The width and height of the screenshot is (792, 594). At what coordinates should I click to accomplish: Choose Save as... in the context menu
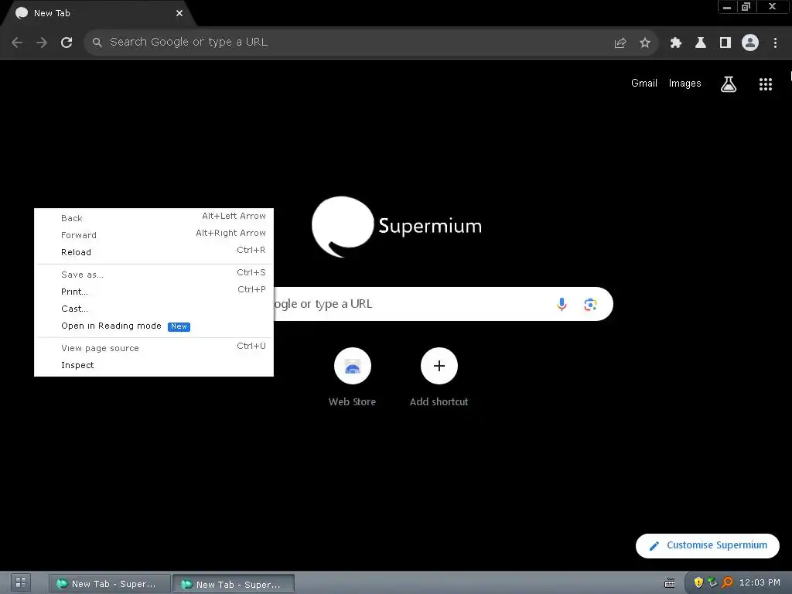pos(154,275)
